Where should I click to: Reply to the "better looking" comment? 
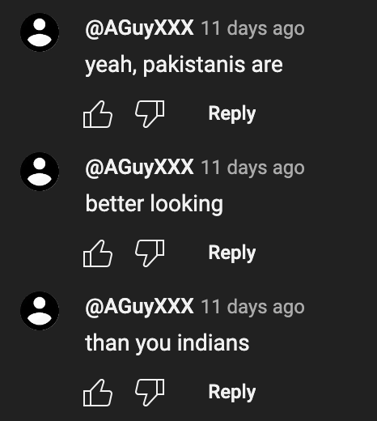[232, 253]
